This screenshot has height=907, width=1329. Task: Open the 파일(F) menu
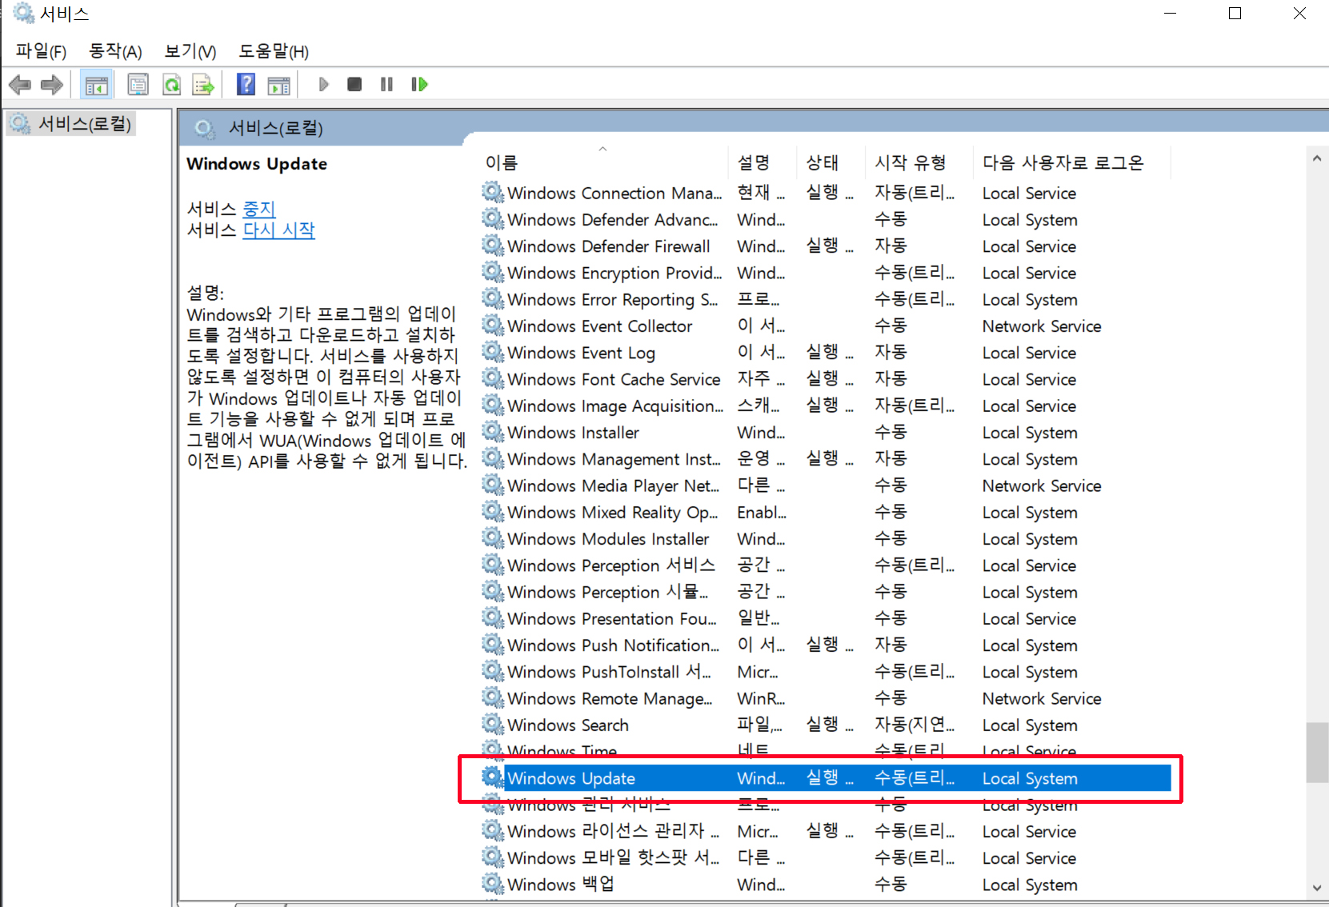pos(41,51)
